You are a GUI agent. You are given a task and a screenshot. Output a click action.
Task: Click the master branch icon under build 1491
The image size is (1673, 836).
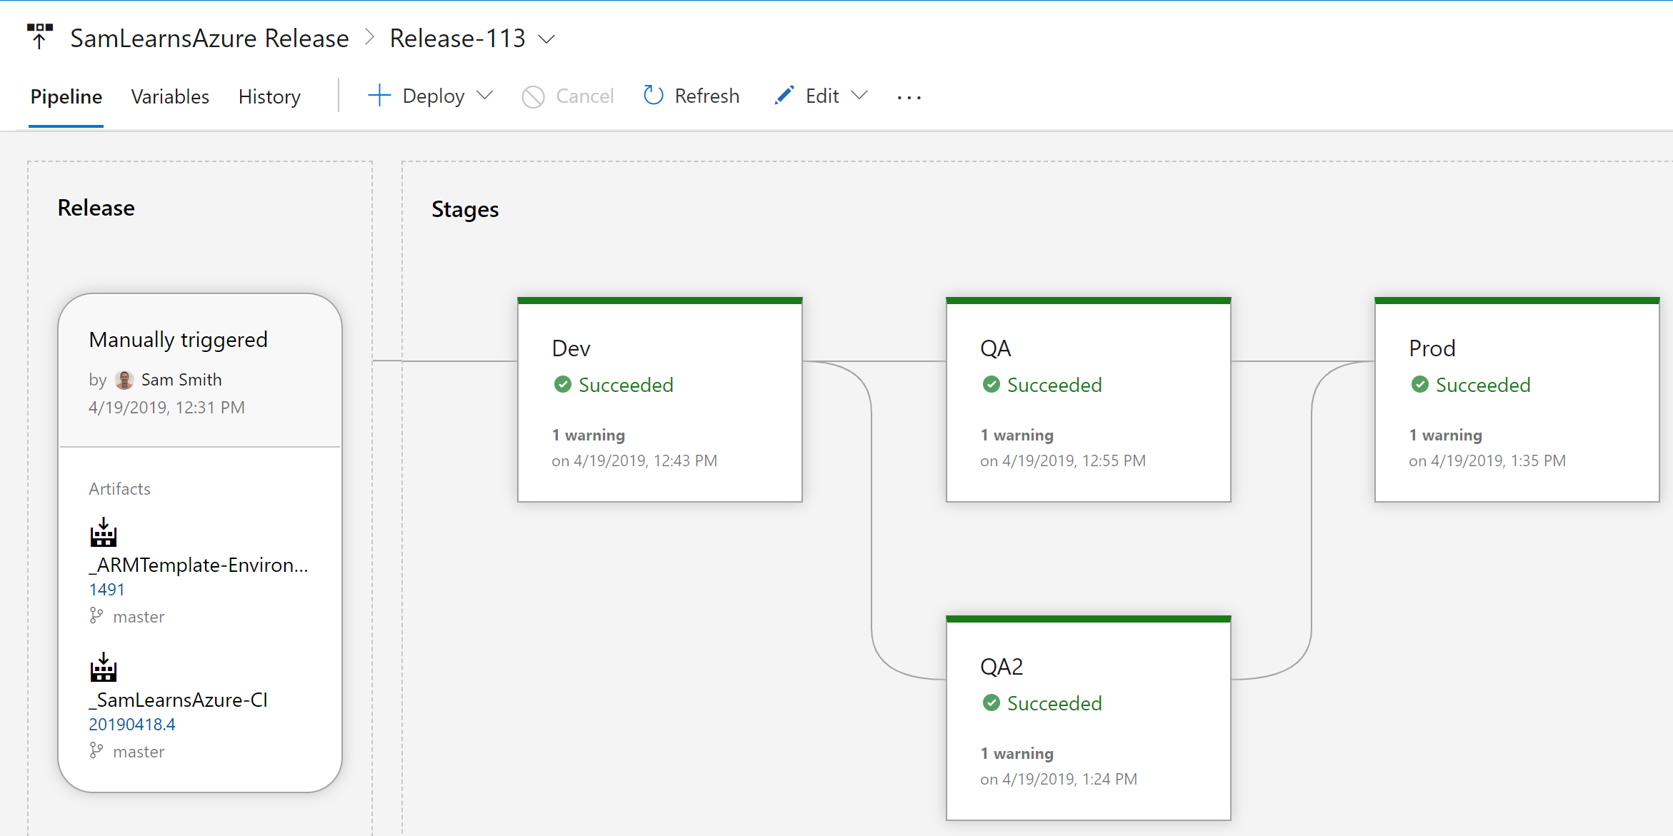tap(96, 616)
